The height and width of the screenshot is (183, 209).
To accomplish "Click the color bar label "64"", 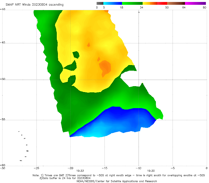I will click(184, 7).
